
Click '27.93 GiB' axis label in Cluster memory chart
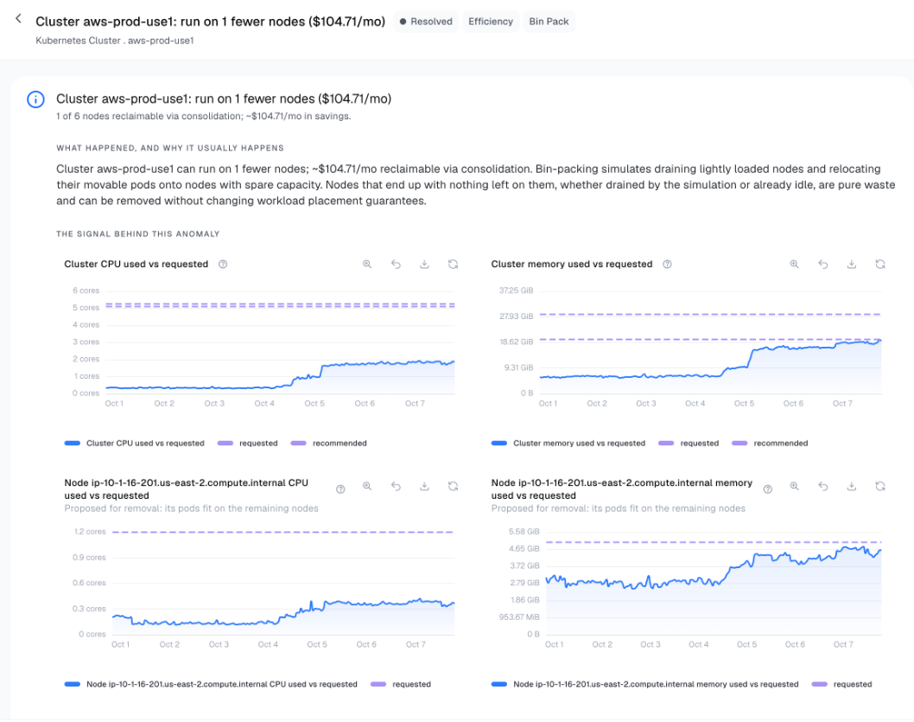516,316
